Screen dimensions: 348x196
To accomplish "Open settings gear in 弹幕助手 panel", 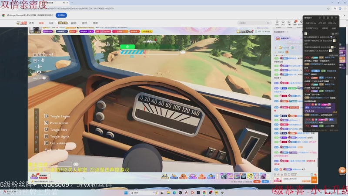I will pos(332,17).
